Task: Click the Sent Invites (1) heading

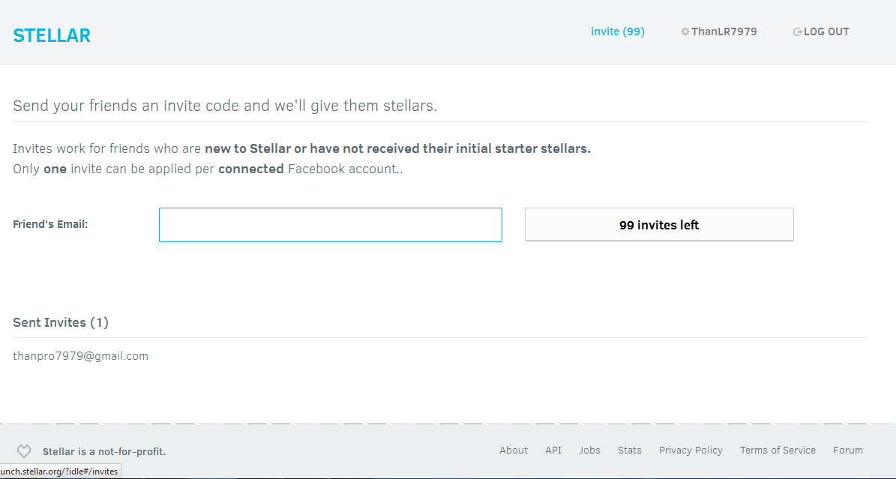Action: click(x=61, y=322)
